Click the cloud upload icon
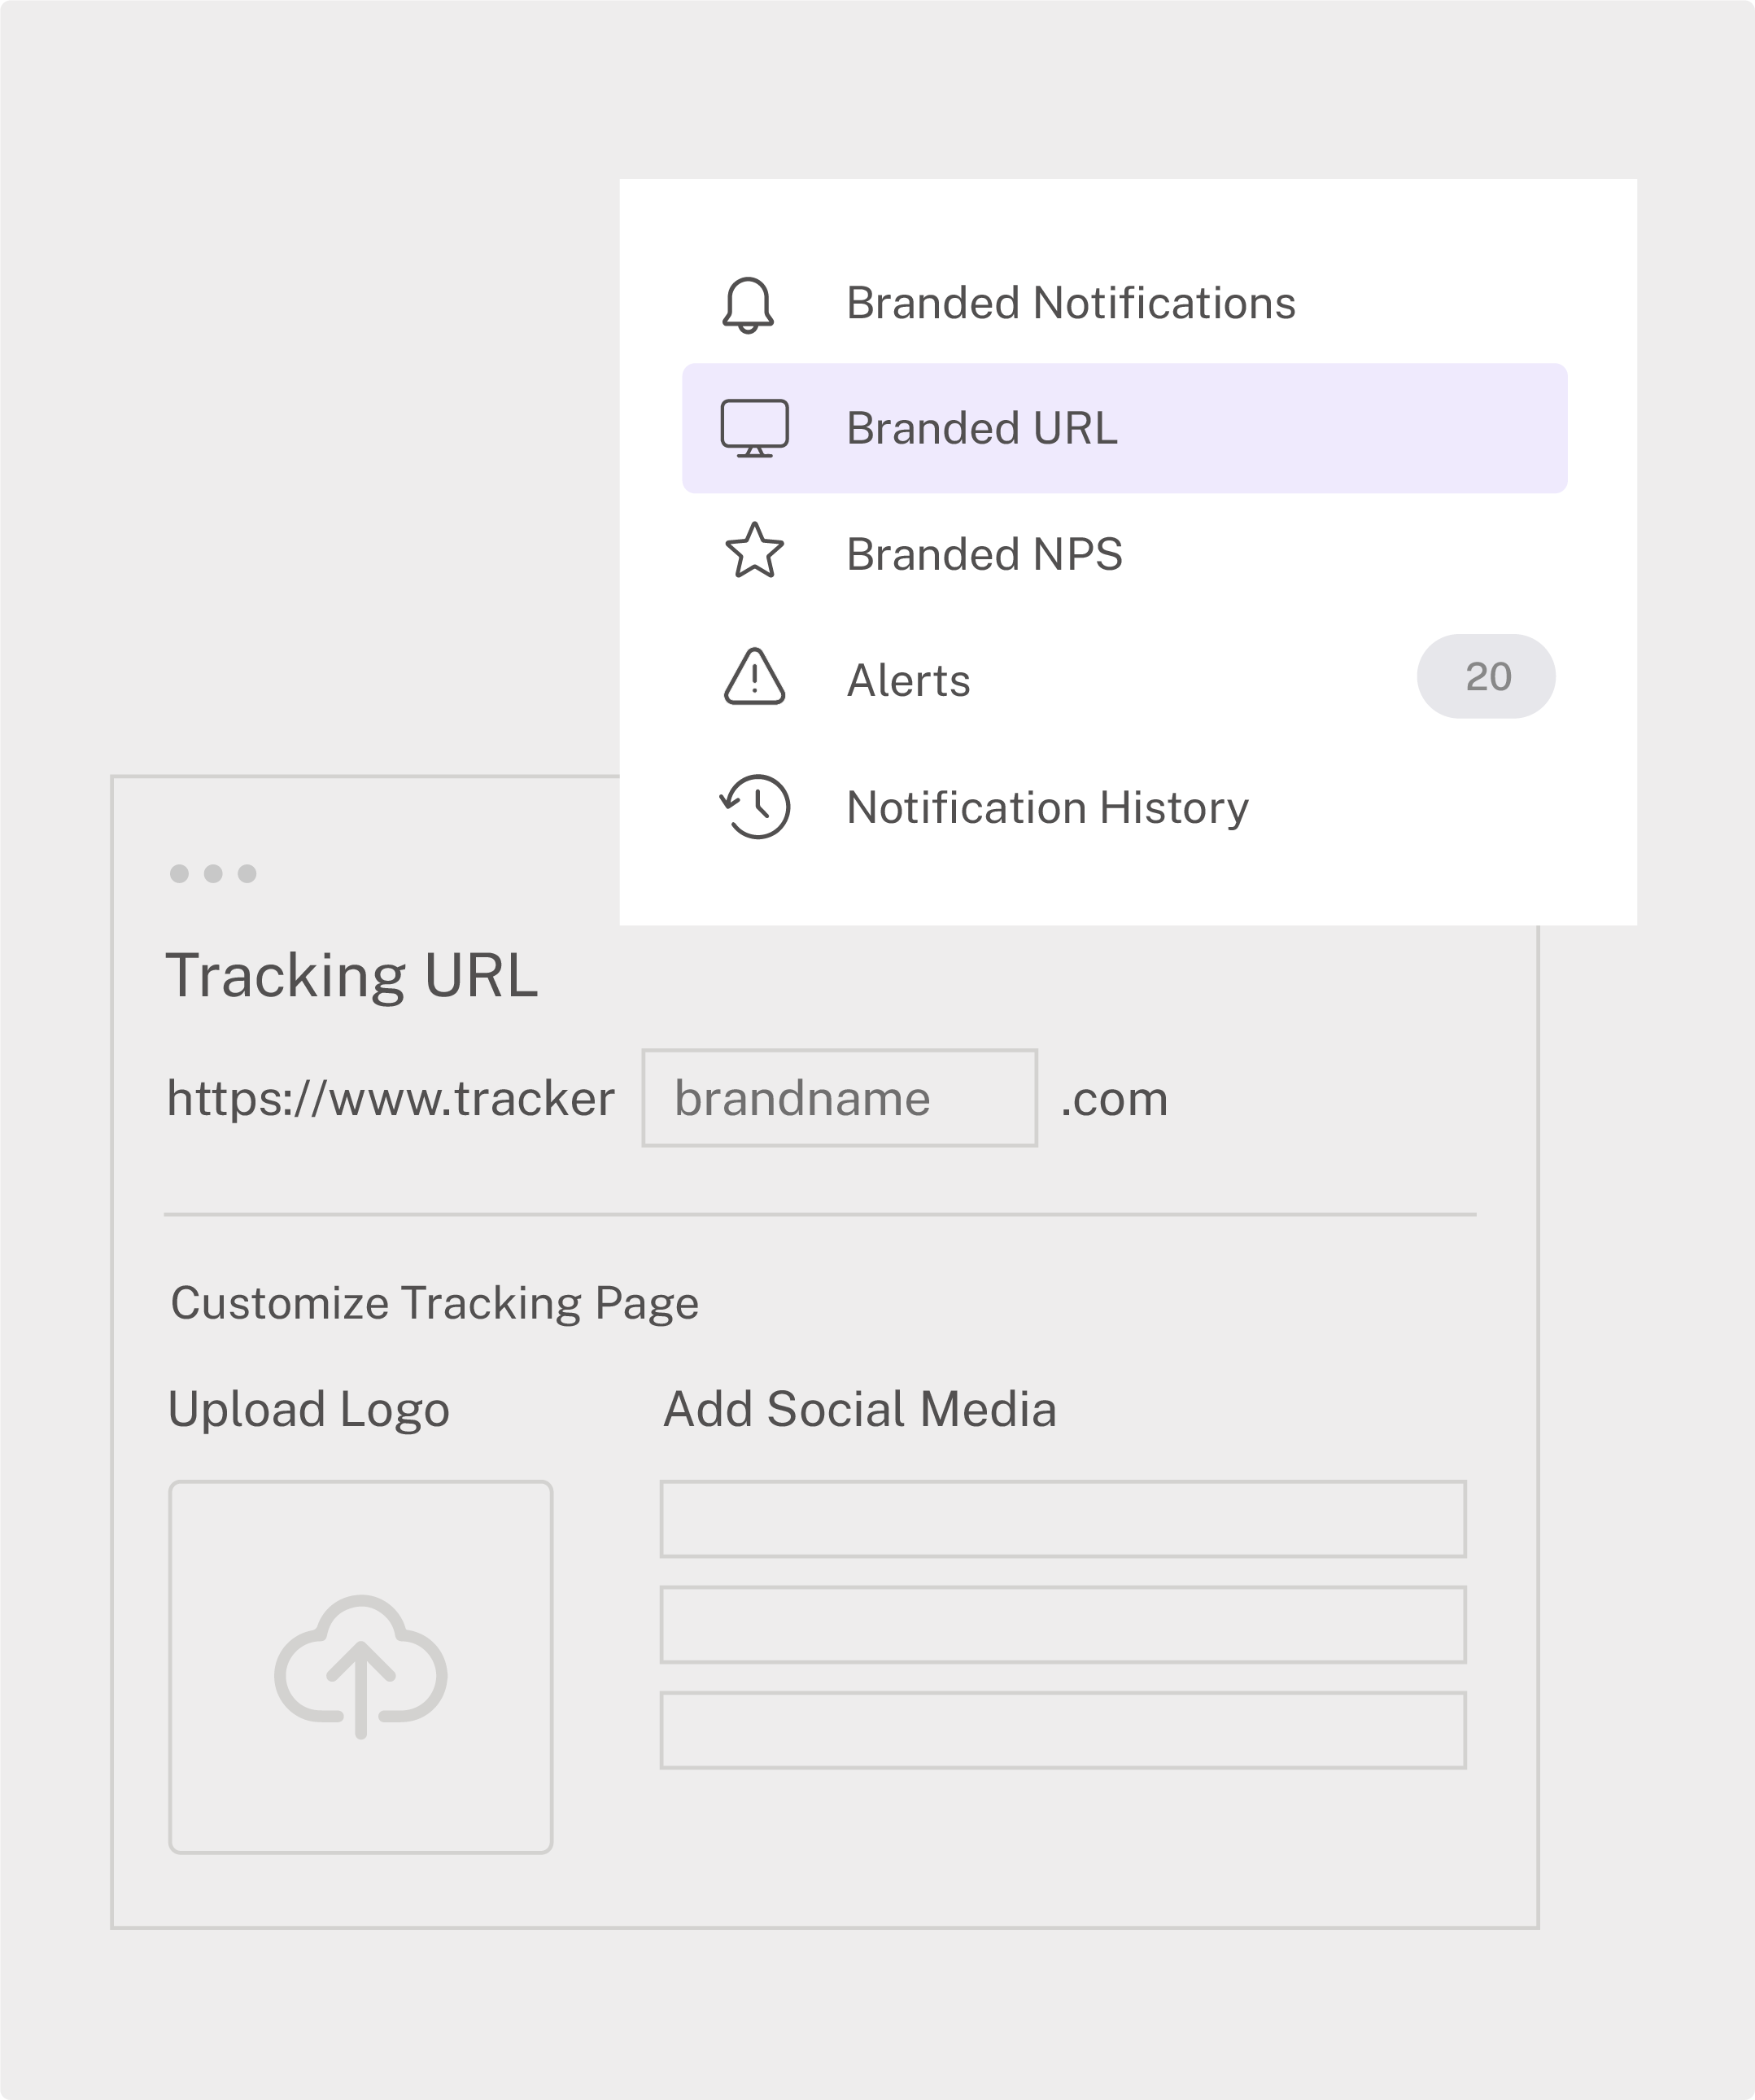This screenshot has height=2100, width=1755. pyautogui.click(x=360, y=1667)
